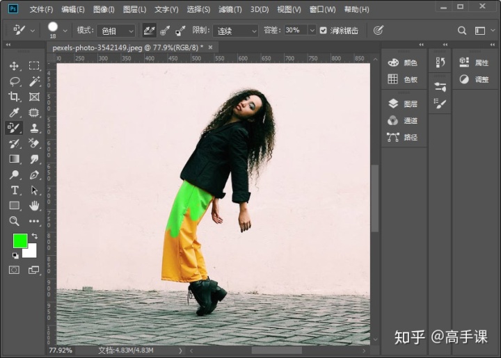Open the brush preset picker arrow
Viewport: 501px width, 358px height.
(x=65, y=31)
